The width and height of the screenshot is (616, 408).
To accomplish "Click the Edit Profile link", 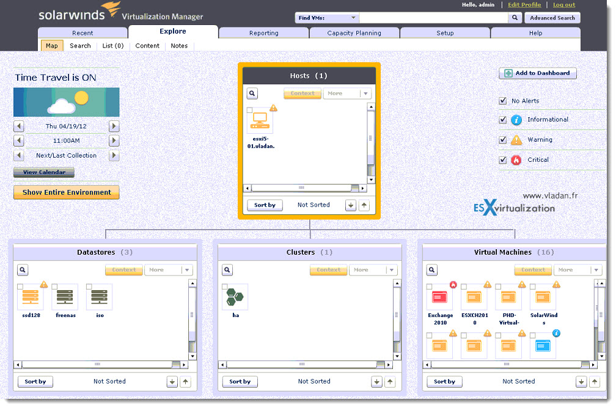I will [x=524, y=5].
